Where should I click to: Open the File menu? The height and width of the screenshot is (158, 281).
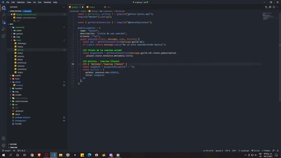(x=8, y=2)
